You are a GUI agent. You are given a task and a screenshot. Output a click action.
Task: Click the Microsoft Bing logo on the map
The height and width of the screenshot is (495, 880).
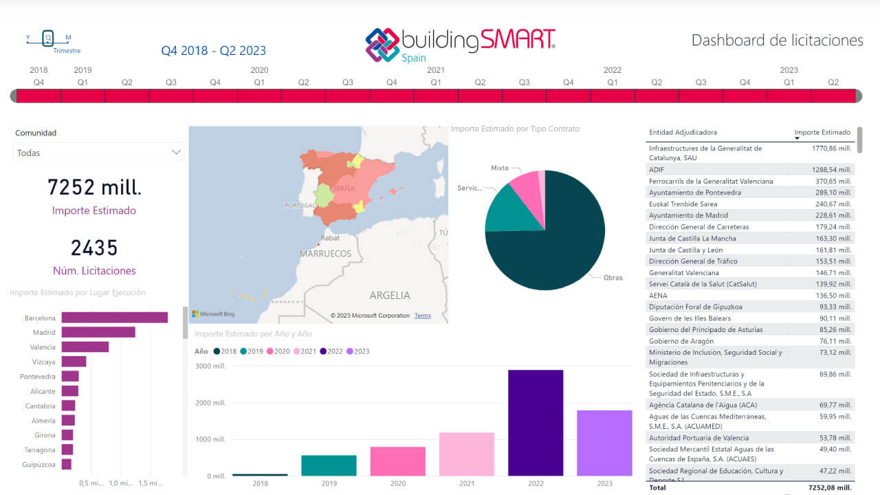(213, 314)
